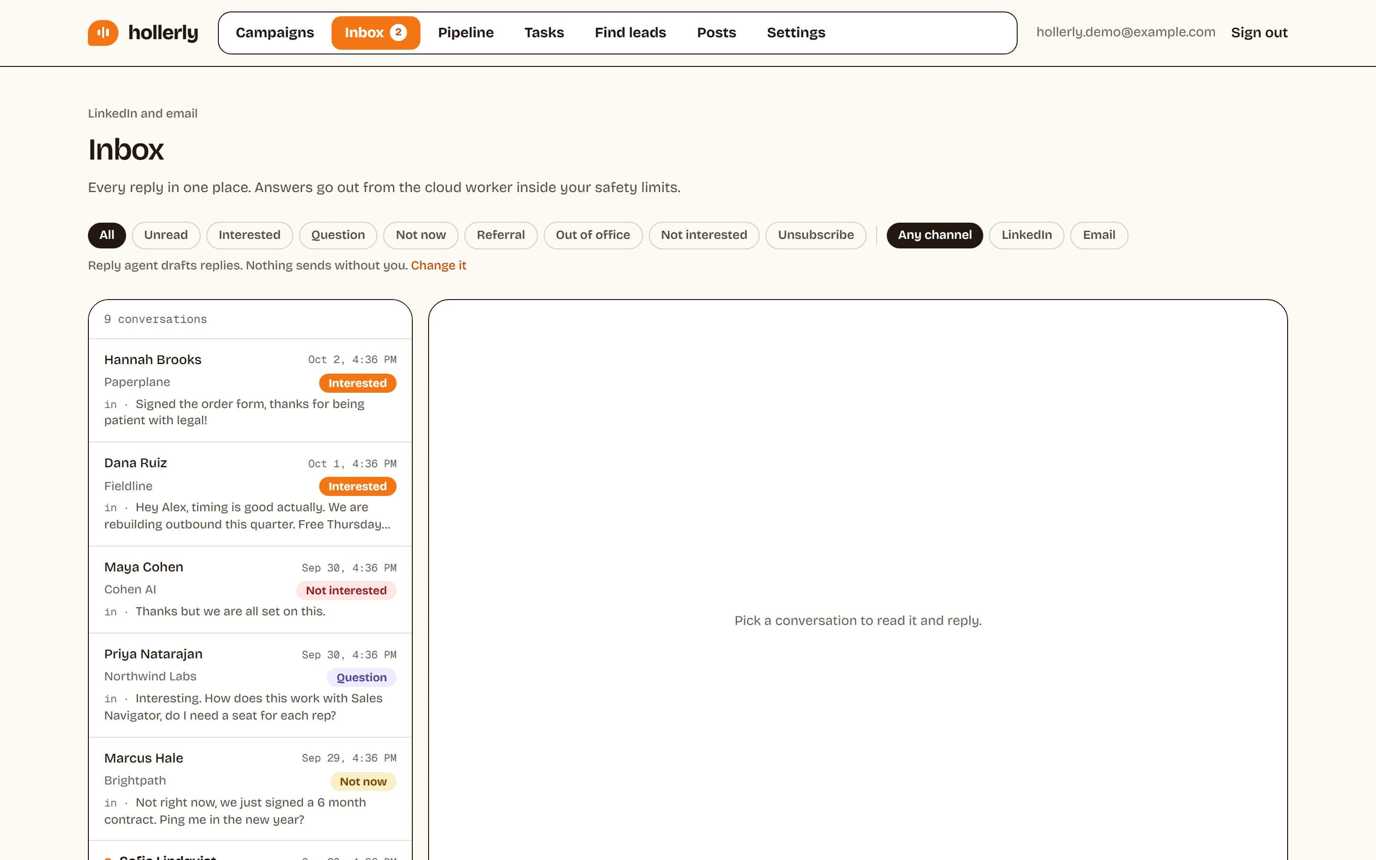Open Find leads in the nav bar

click(x=630, y=32)
